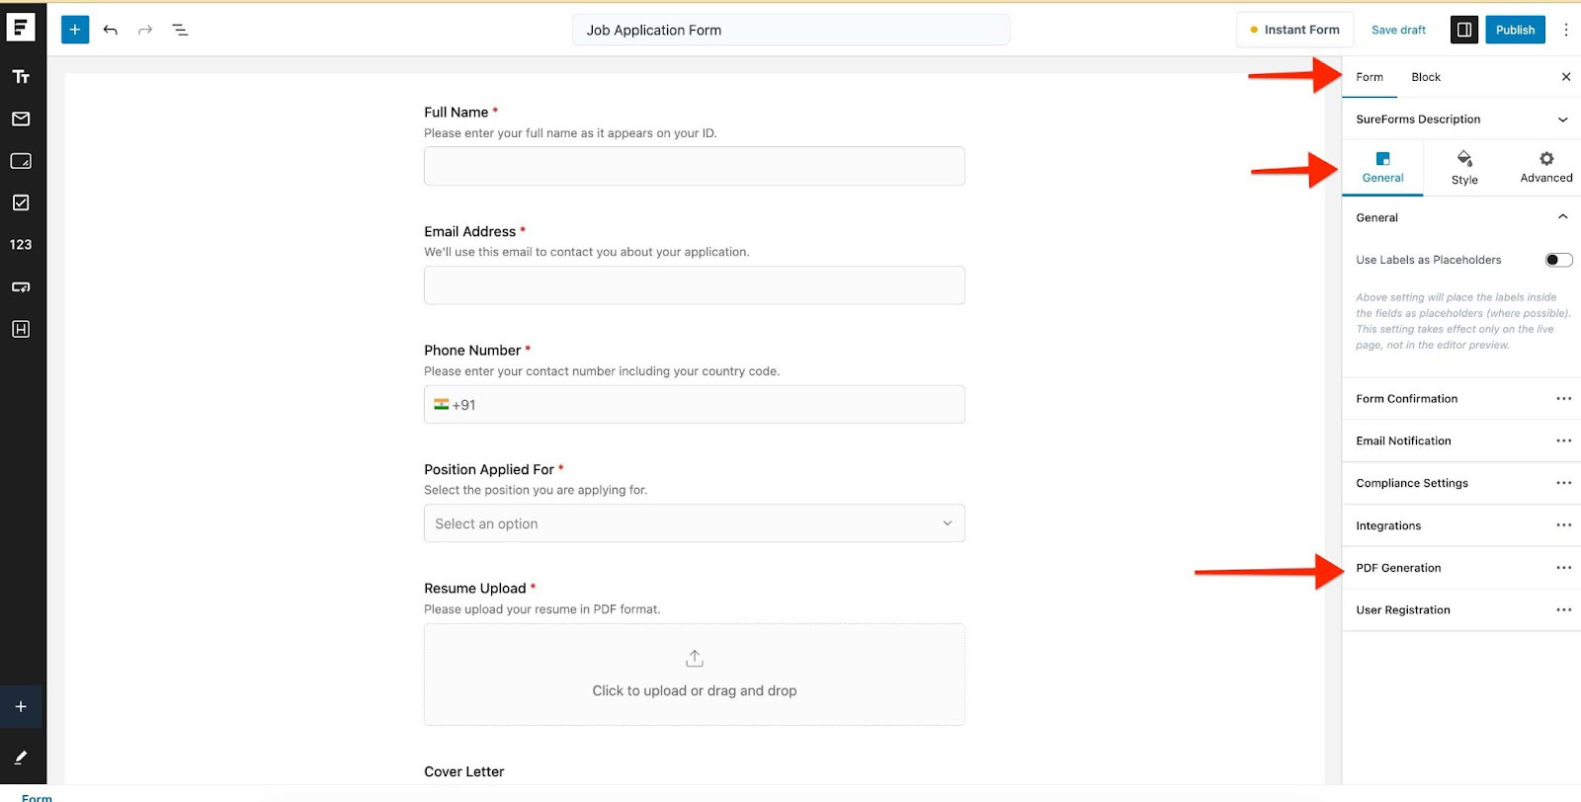
Task: Select the Resume Upload label
Action: [x=475, y=589]
